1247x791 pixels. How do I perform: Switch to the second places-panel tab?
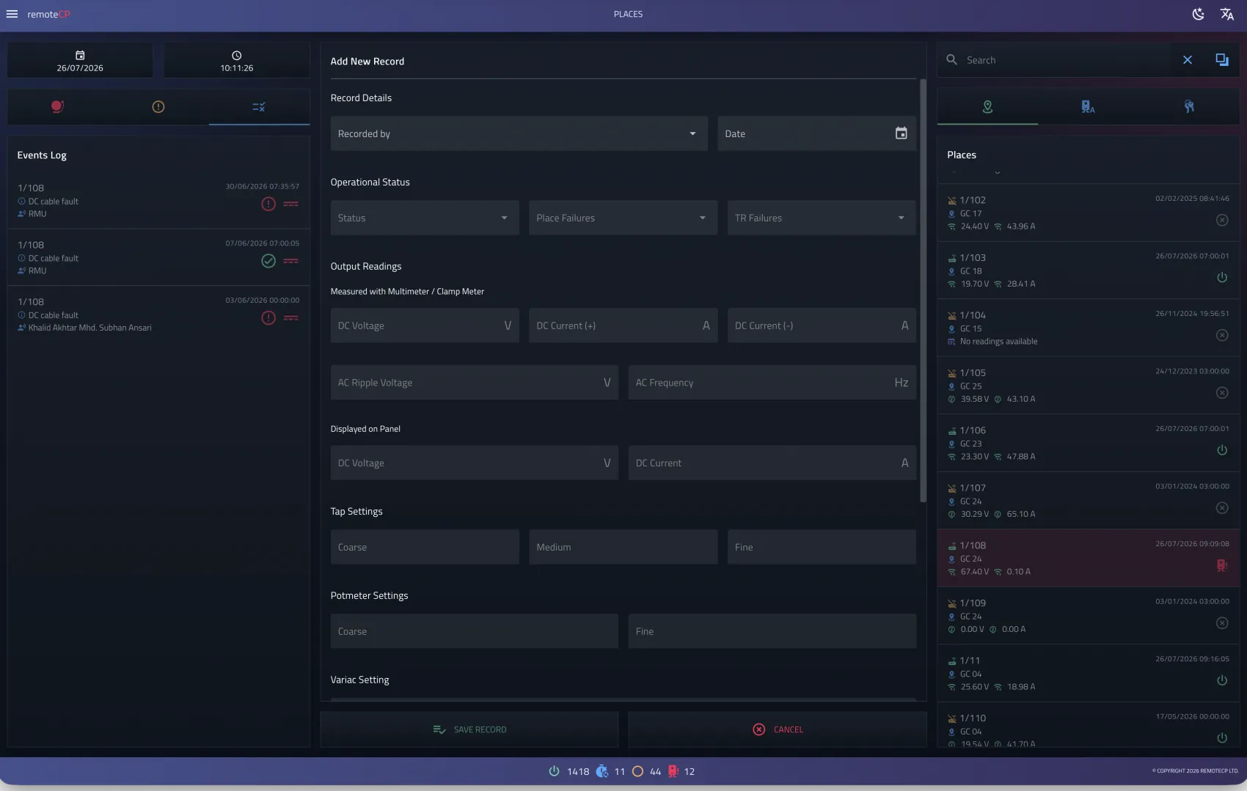click(1088, 107)
